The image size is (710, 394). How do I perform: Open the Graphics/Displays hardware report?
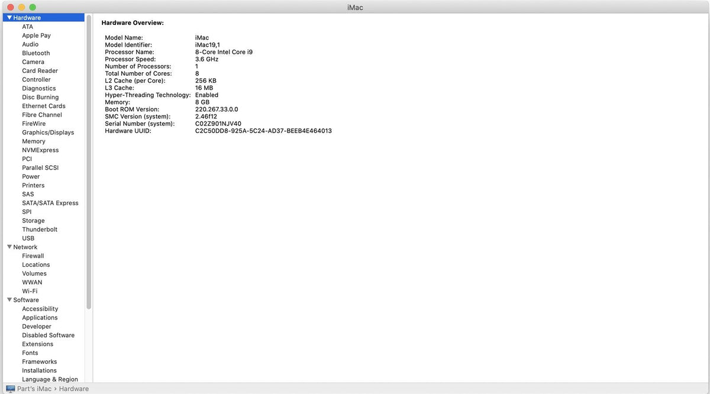[48, 132]
